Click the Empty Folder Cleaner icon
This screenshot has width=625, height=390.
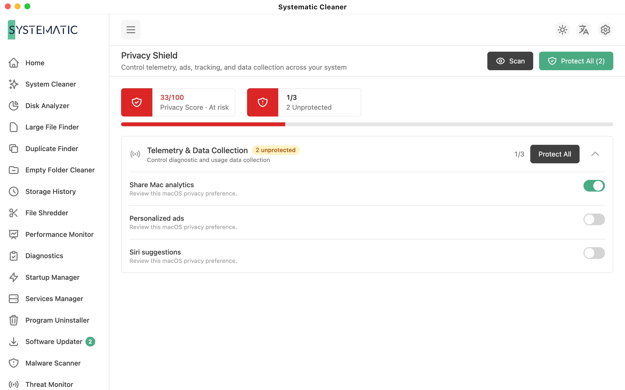[x=14, y=170]
